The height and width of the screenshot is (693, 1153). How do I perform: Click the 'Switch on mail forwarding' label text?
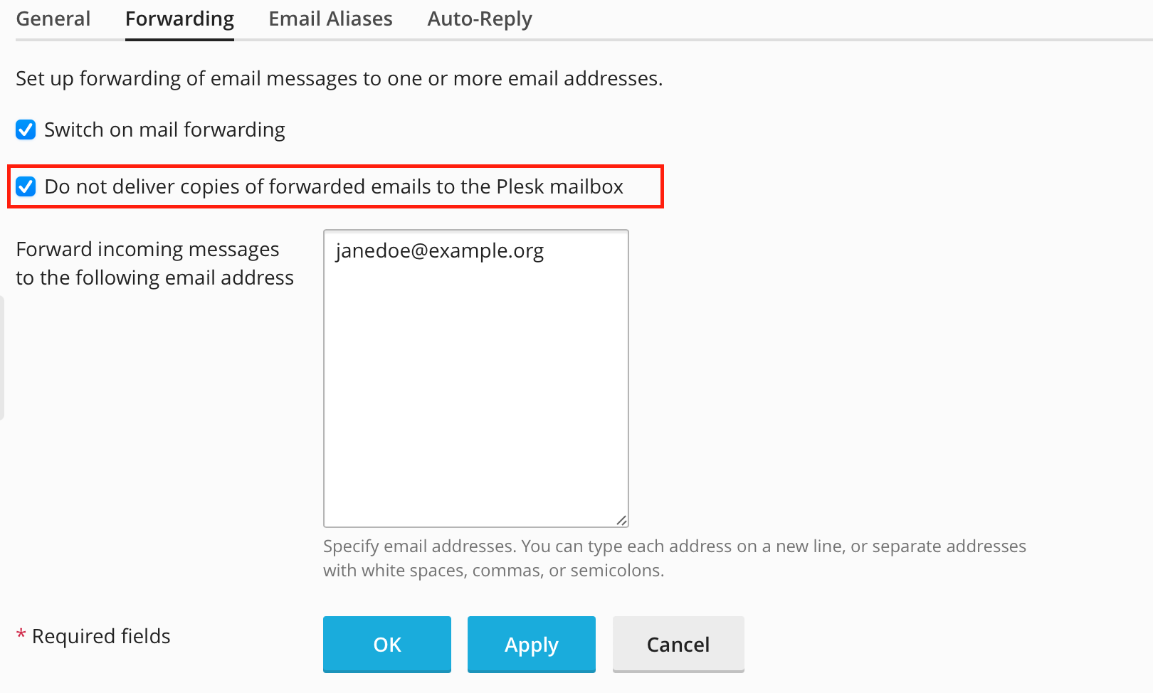164,129
